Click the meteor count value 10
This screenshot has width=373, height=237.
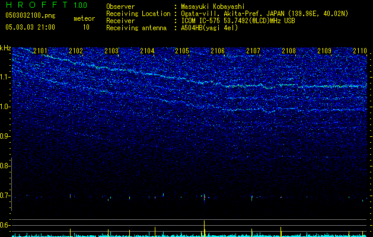[x=86, y=27]
